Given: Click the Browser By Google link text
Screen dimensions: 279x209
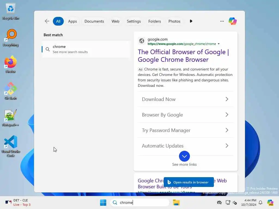Looking at the screenshot, I should [162, 115].
